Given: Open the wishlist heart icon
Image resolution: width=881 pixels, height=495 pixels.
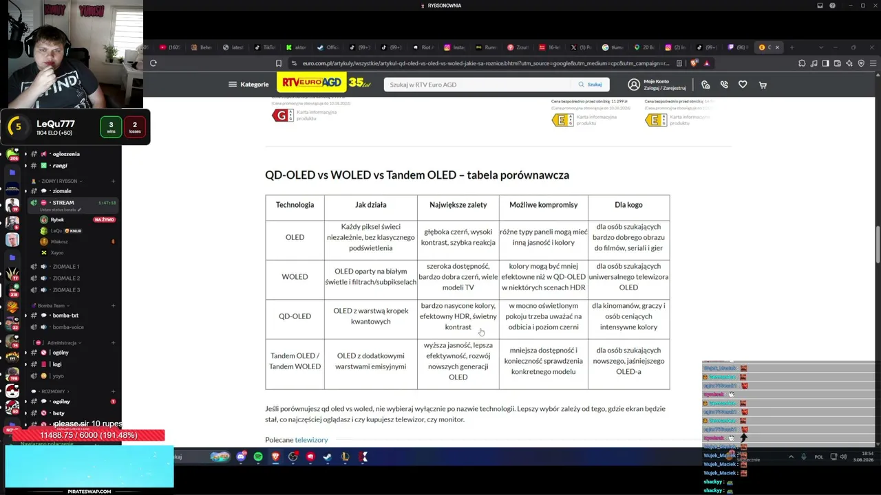Looking at the screenshot, I should pos(743,85).
